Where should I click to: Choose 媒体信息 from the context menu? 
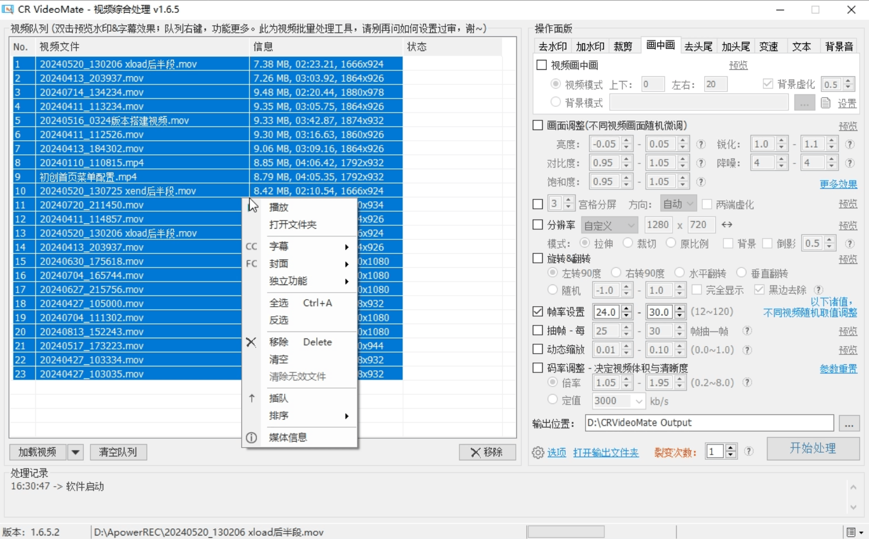point(288,438)
